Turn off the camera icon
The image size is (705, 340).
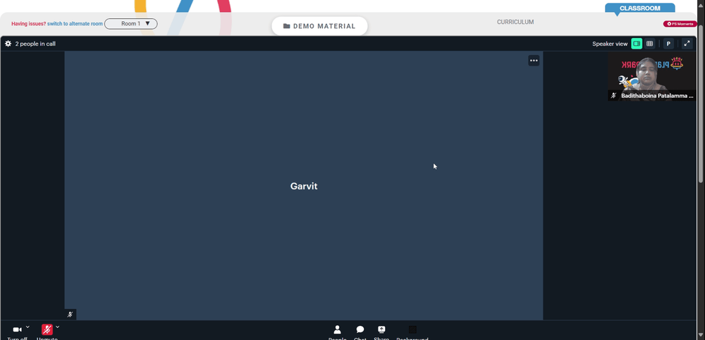pos(17,329)
